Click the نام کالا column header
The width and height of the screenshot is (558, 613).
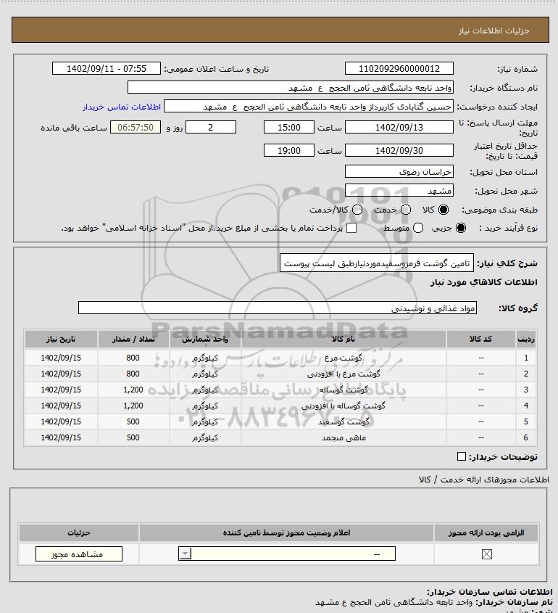[343, 339]
